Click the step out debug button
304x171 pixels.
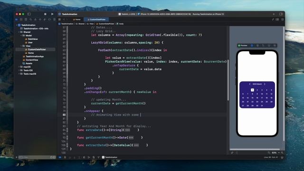79,157
